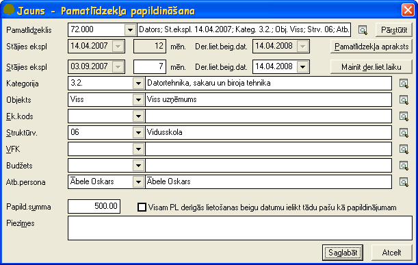
Task: Click the Vidusskola description field
Action: 268,133
